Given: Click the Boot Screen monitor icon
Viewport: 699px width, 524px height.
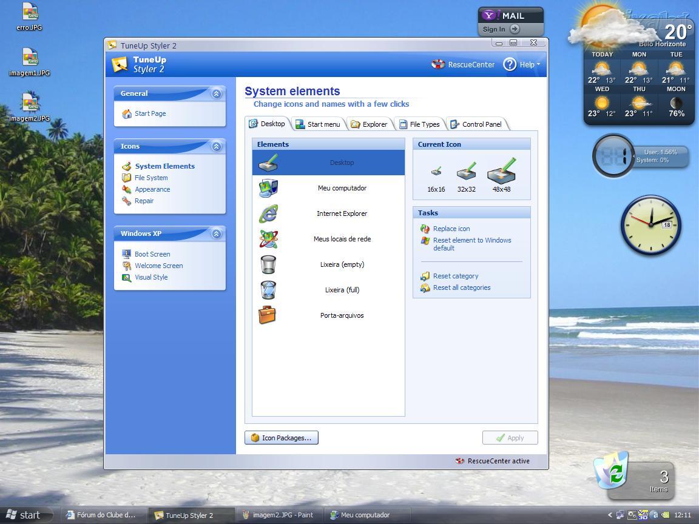Looking at the screenshot, I should click(127, 254).
